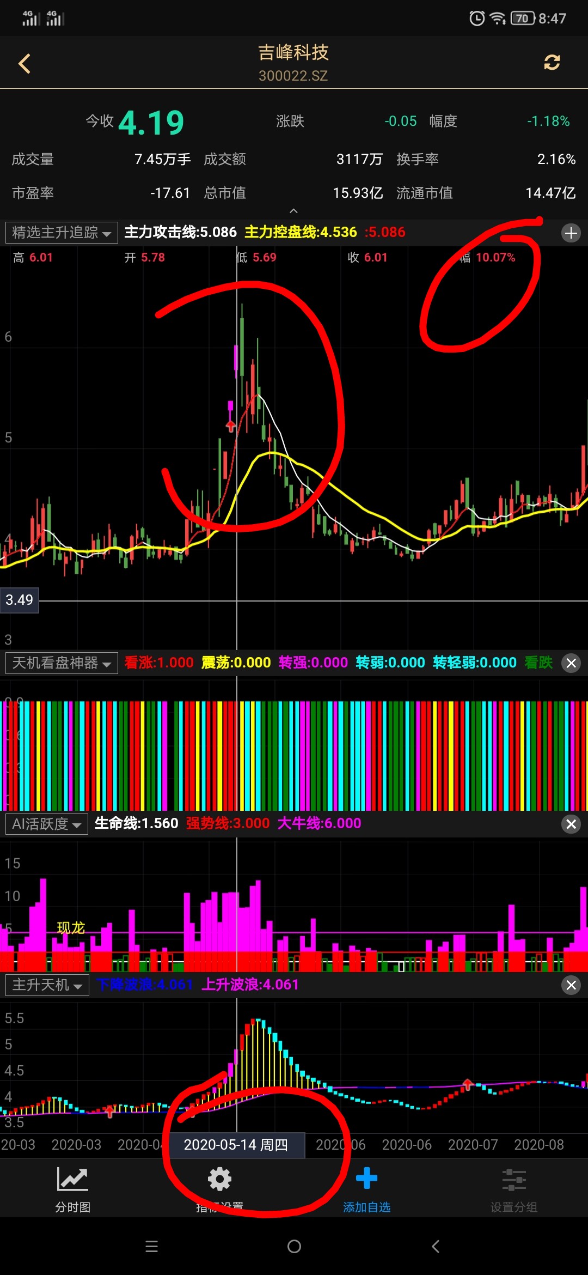Image resolution: width=588 pixels, height=1275 pixels.
Task: Open the 精选主升追踪 indicator dropdown
Action: tap(62, 233)
